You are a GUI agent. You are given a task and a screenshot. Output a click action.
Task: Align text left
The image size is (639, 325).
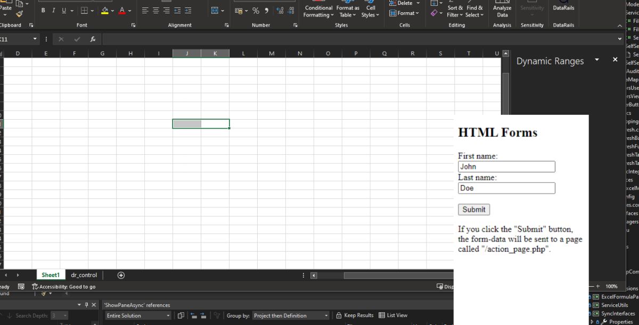[145, 11]
